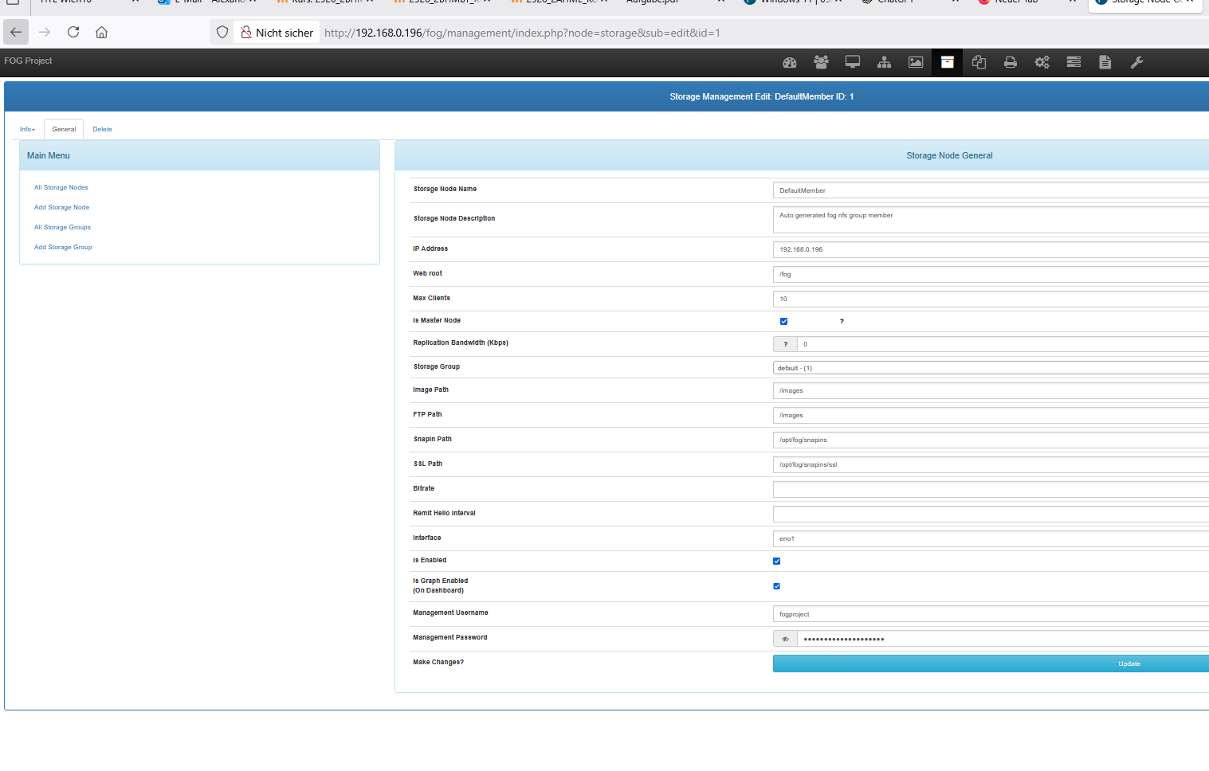Go forward with browser forward arrow
The height and width of the screenshot is (771, 1209).
coord(45,32)
